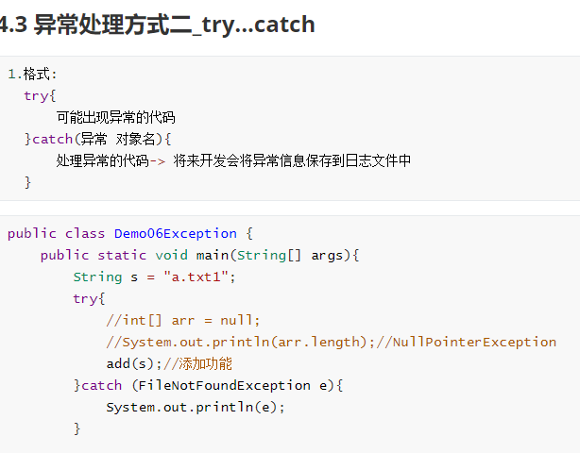Click the "System.out.println(e);" statement
This screenshot has height=453, width=580.
(x=196, y=407)
